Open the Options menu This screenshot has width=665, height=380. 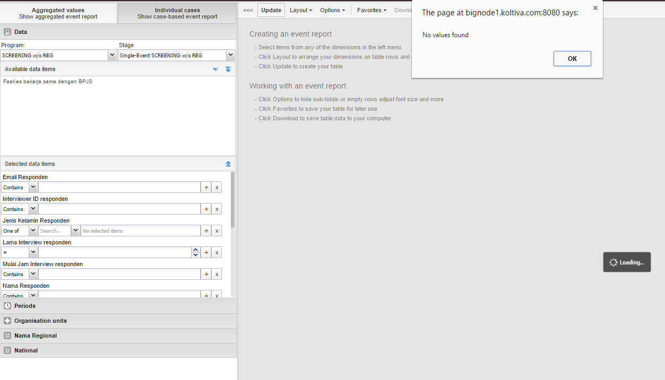[332, 10]
